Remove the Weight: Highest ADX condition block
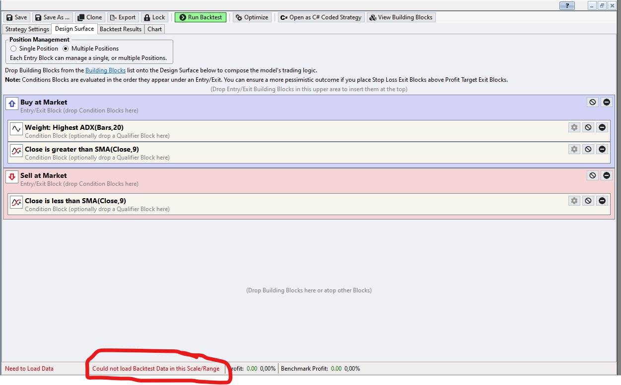Screen dimensions: 621x385 (602, 127)
